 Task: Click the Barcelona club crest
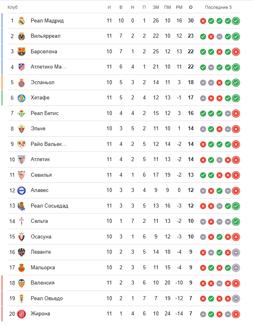[22, 52]
